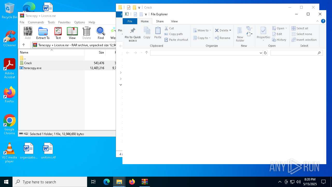Screen dimensions: 332x187
Task: Click the Up arrow in Explorer navigation
Action: pyautogui.click(x=147, y=53)
